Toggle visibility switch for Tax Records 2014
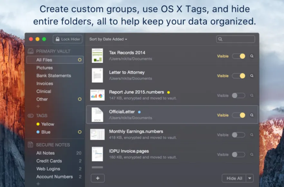 point(239,56)
